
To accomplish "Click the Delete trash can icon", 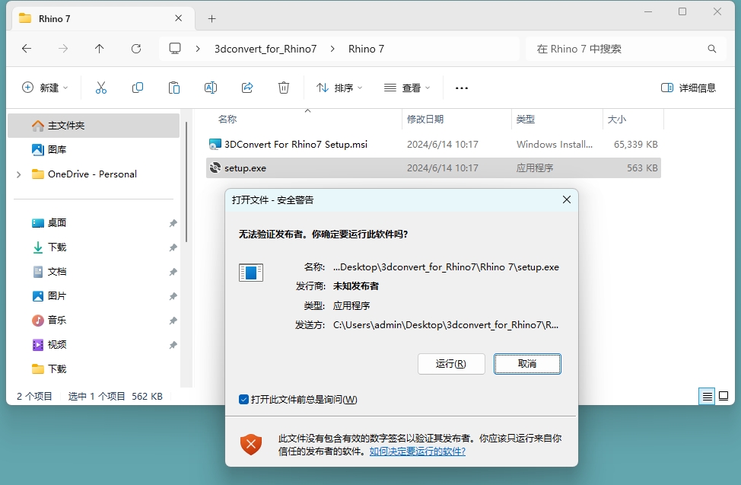I will pyautogui.click(x=284, y=88).
